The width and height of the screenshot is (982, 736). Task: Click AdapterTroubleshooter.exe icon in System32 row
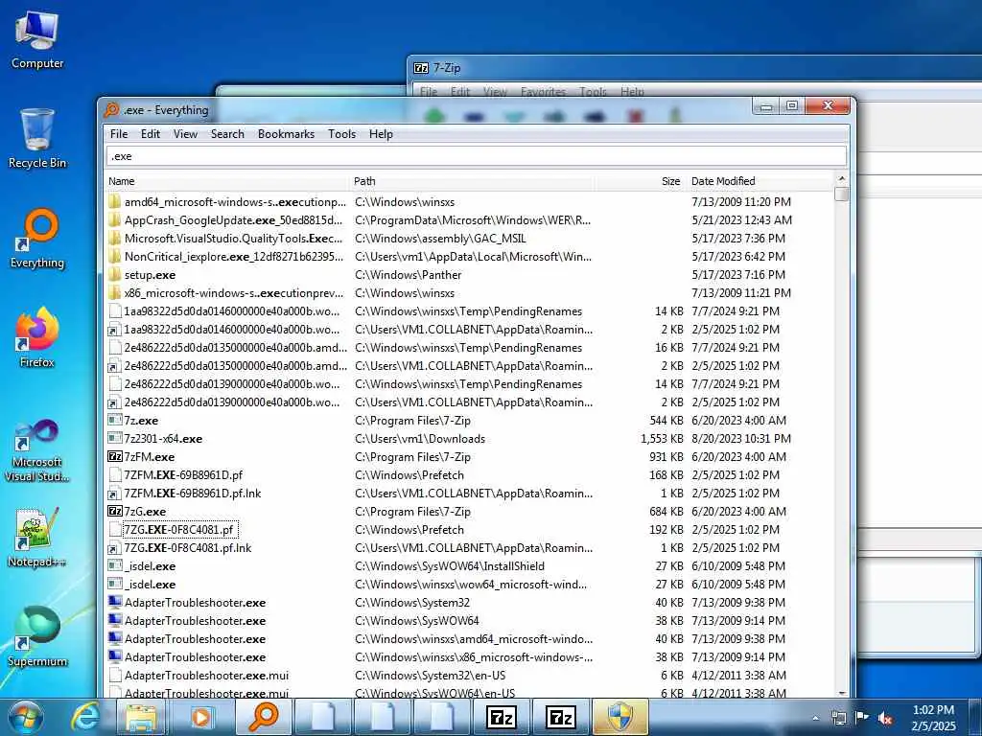(115, 602)
